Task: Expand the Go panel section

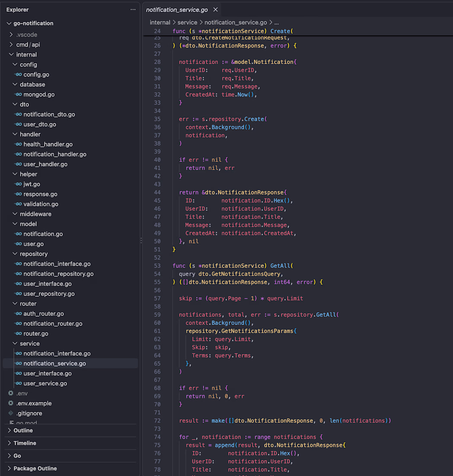Action: [x=9, y=456]
